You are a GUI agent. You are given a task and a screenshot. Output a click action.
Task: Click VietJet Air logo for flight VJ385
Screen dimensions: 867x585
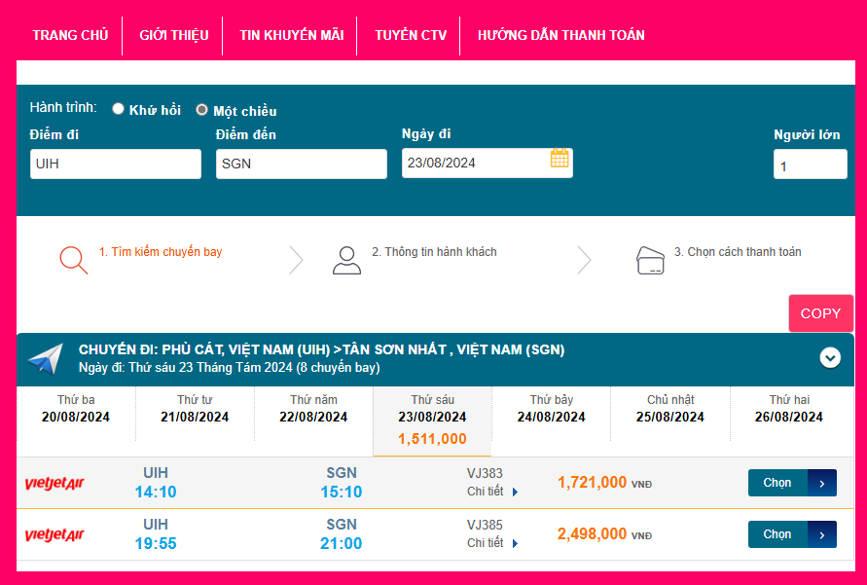point(54,534)
